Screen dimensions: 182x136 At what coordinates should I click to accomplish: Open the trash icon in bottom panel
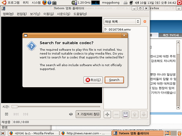(x=179, y=133)
